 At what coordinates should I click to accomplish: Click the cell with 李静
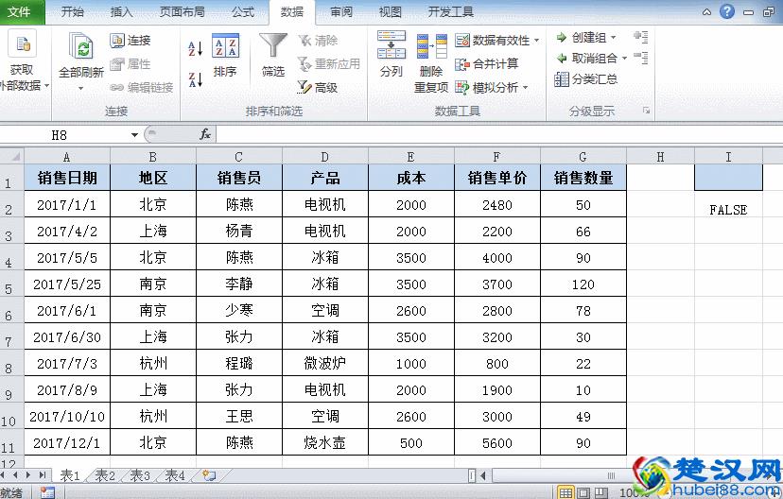click(x=239, y=284)
